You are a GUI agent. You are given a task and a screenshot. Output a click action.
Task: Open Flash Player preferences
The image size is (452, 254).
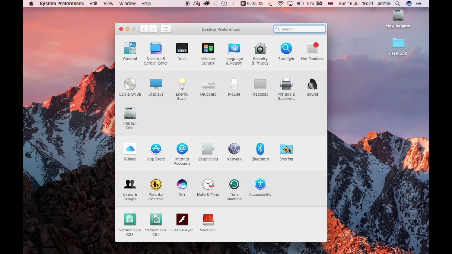pos(182,223)
